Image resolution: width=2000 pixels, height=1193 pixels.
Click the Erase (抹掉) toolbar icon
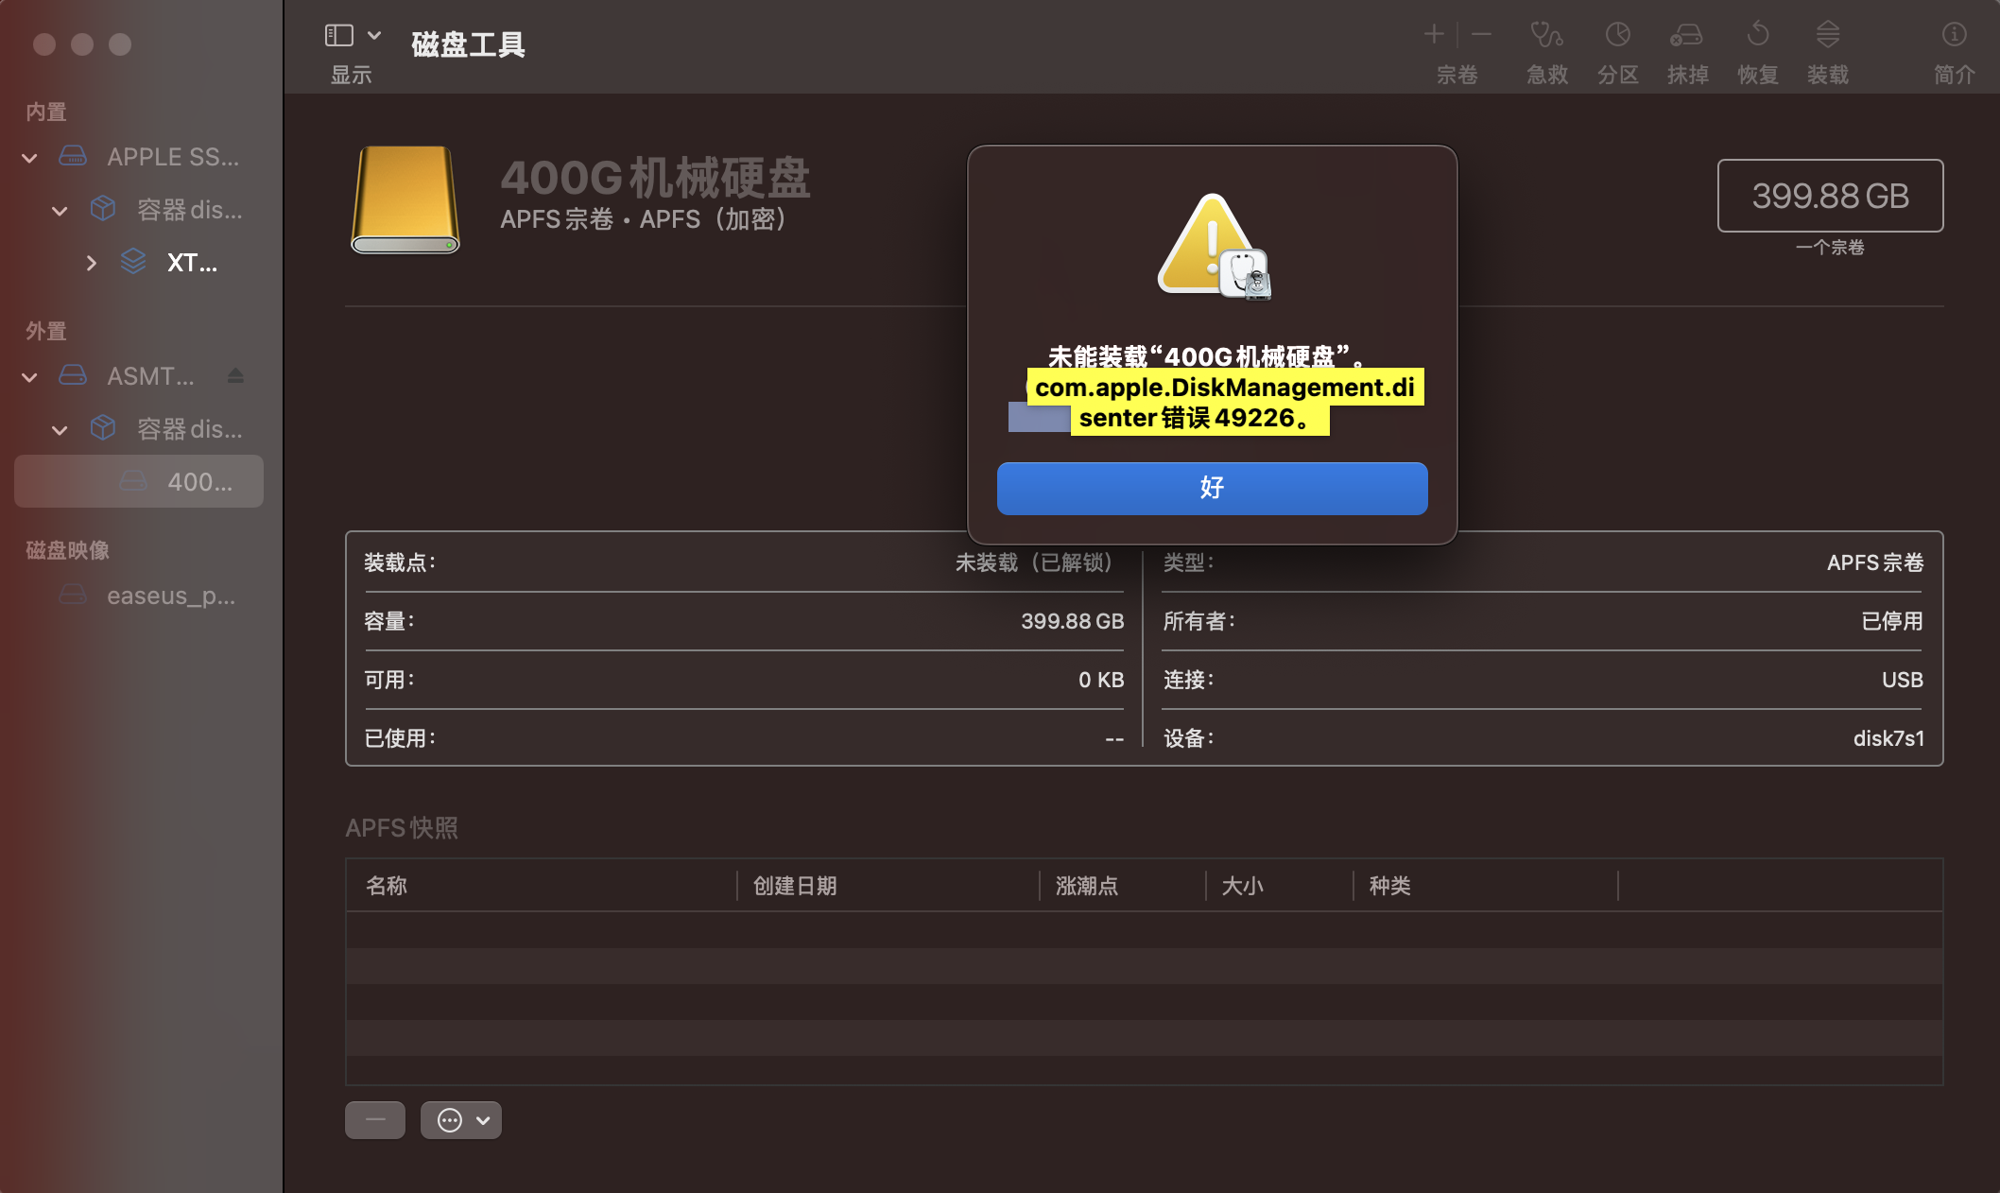[x=1687, y=36]
